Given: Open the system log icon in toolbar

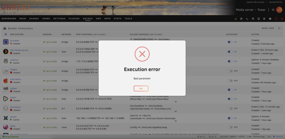Looking at the screenshot, I should [x=264, y=19].
